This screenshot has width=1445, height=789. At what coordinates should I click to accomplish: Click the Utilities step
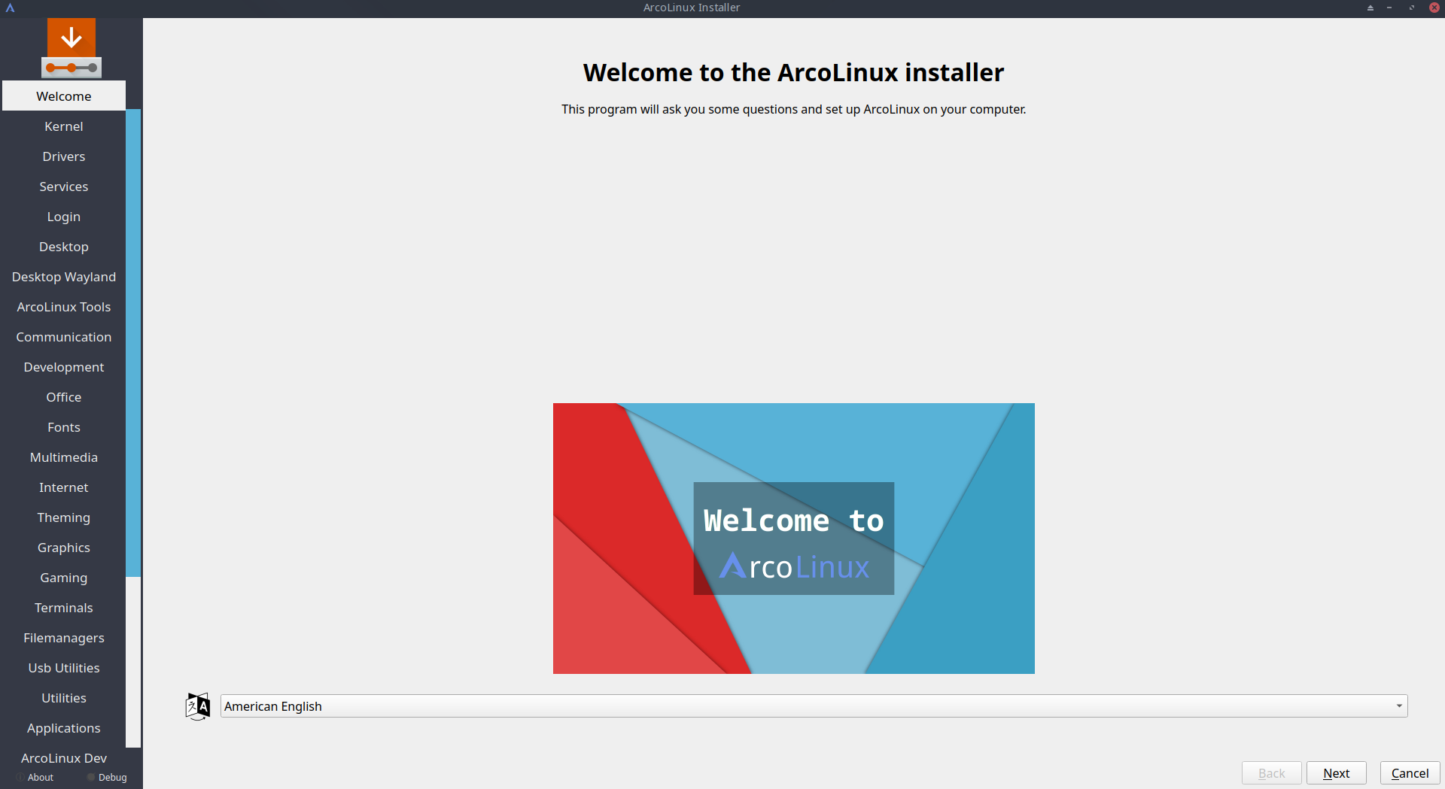pyautogui.click(x=64, y=698)
